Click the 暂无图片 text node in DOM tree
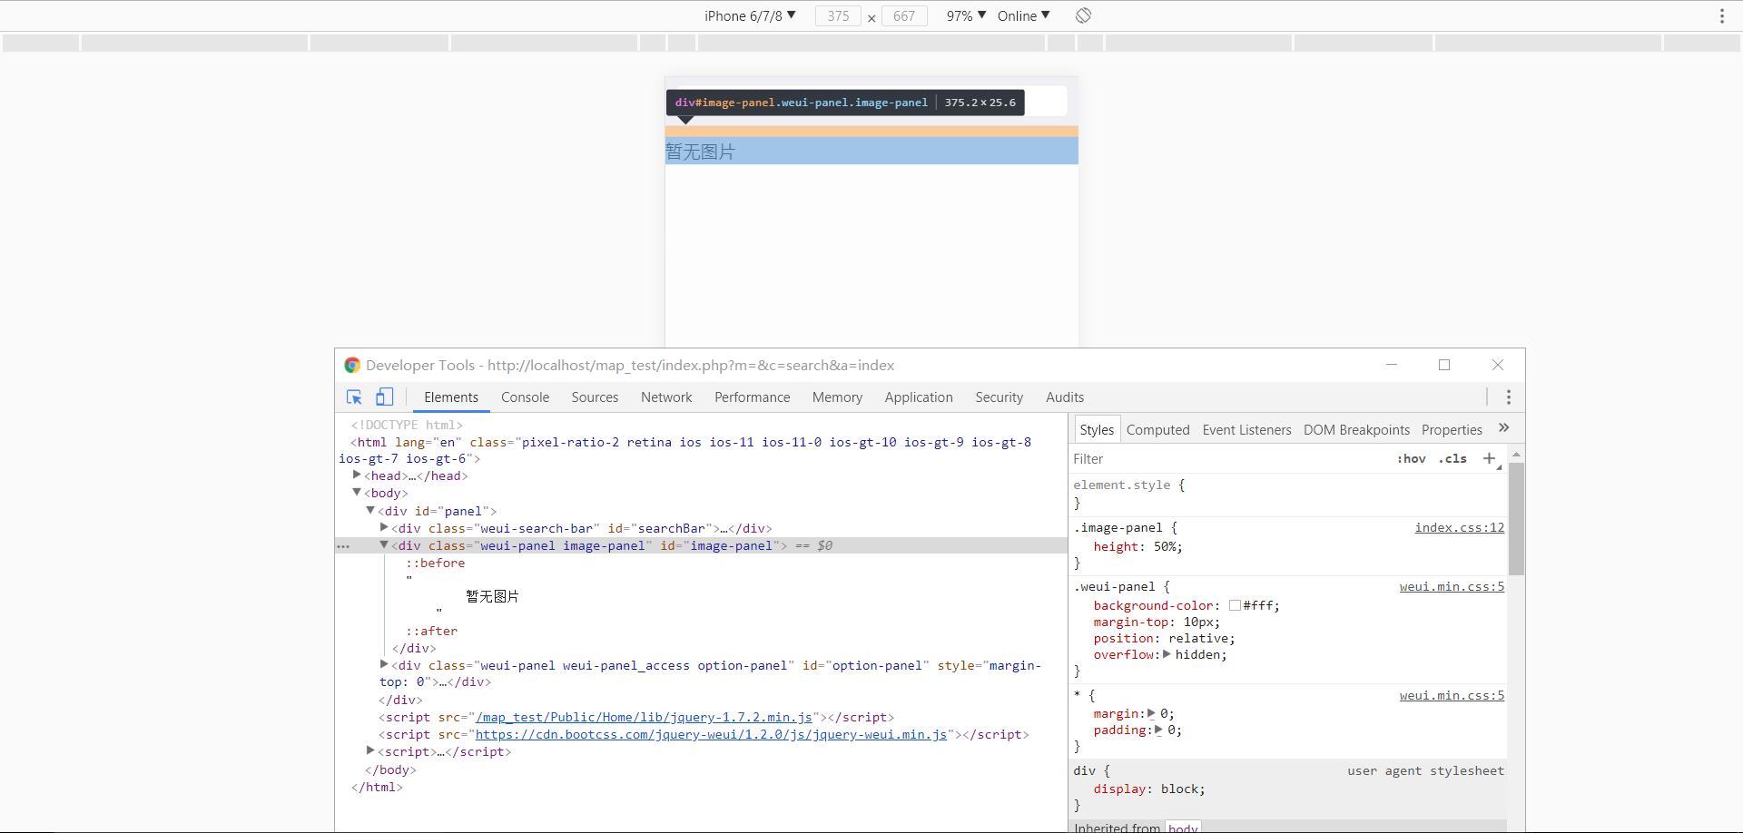The height and width of the screenshot is (833, 1743). (x=492, y=596)
